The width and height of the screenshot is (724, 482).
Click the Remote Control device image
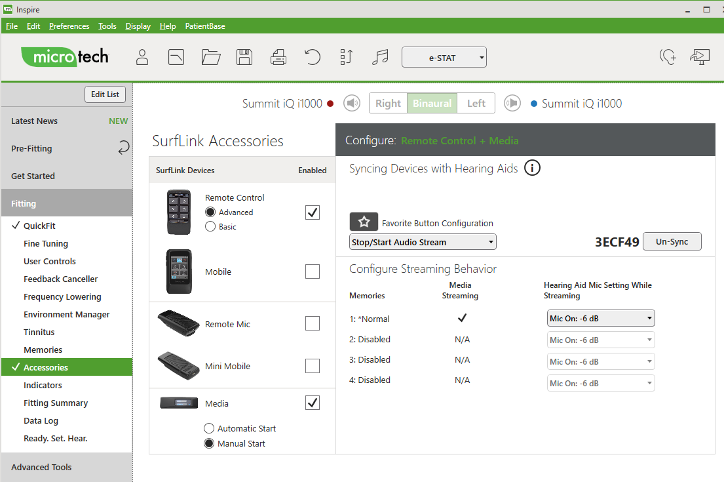click(x=179, y=212)
